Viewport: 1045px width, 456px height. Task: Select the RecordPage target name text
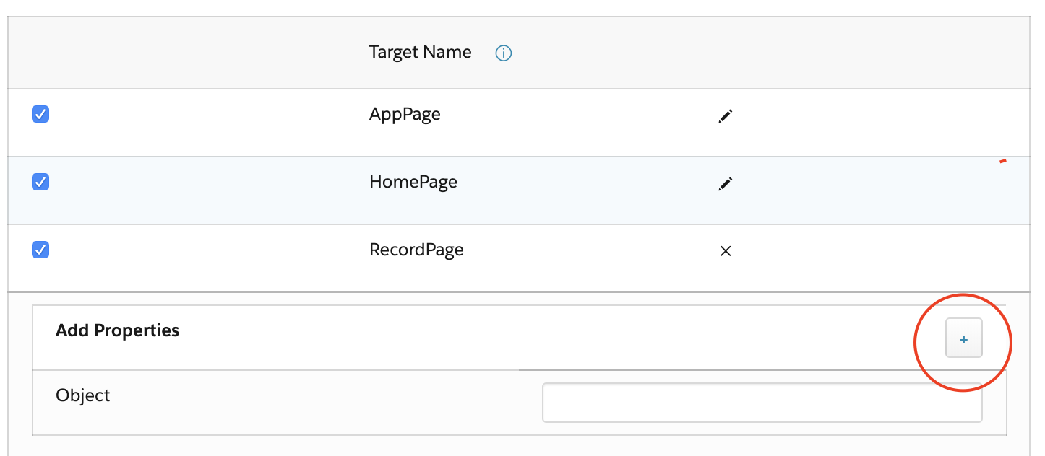[416, 250]
